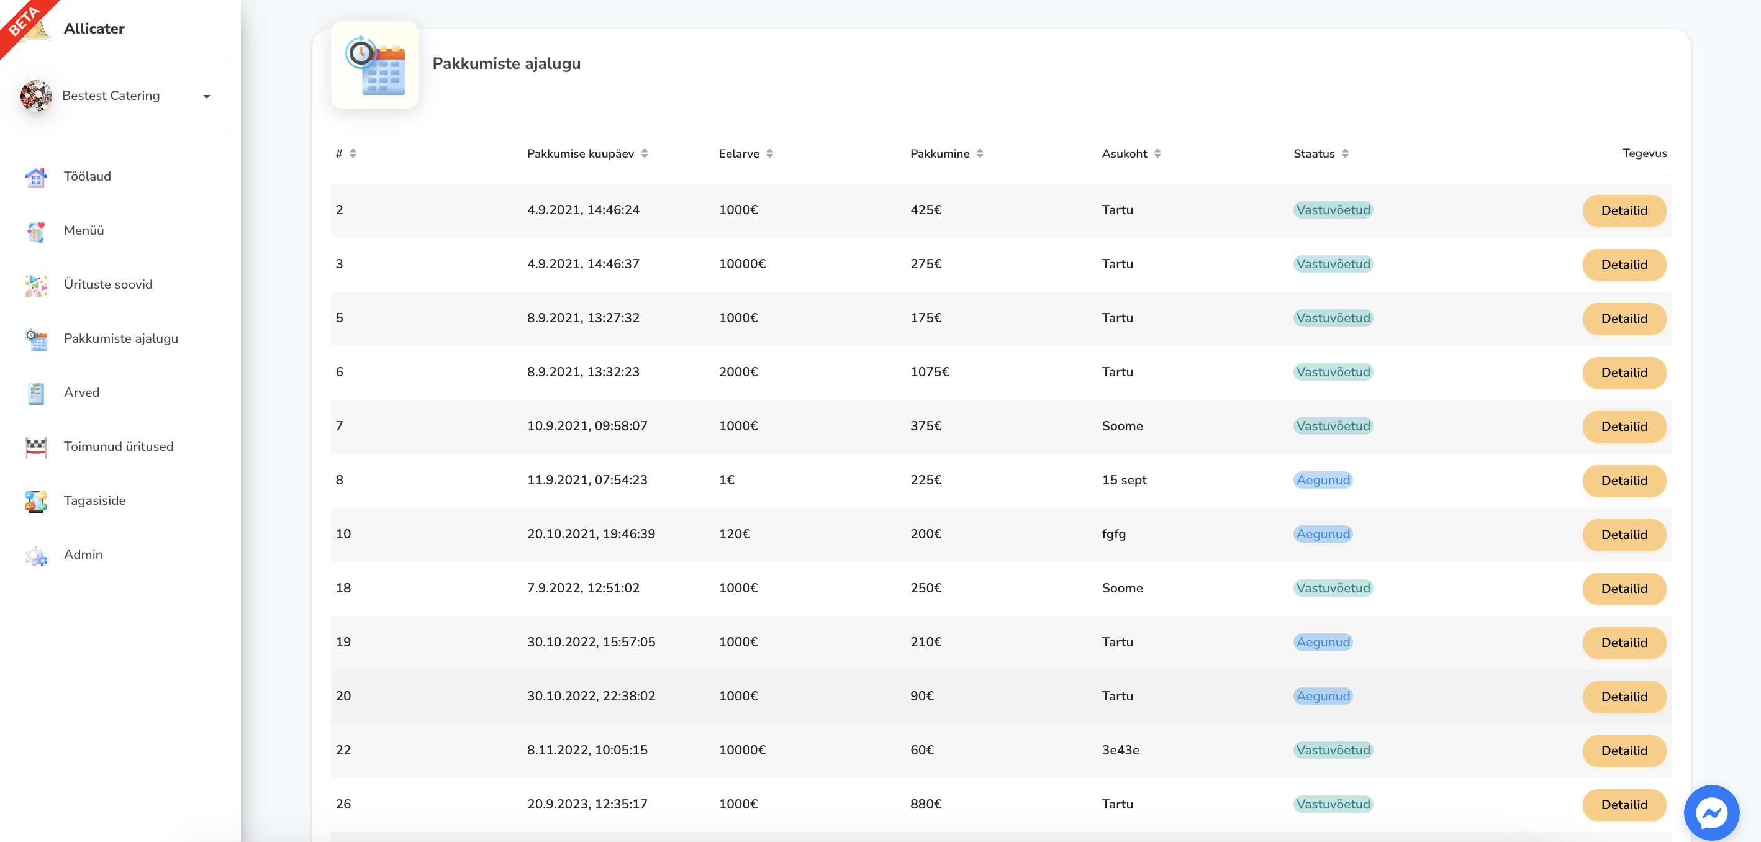
Task: Click Detailid for offer number 2
Action: [1624, 210]
